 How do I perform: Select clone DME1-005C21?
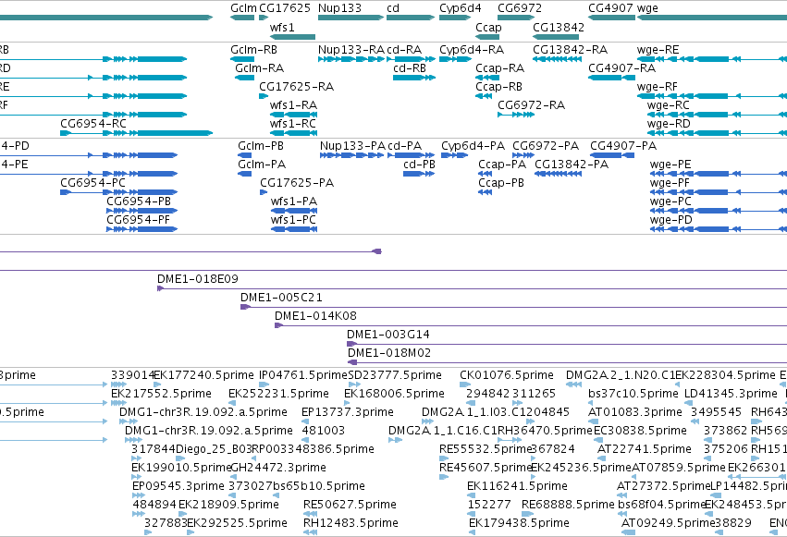tap(281, 298)
